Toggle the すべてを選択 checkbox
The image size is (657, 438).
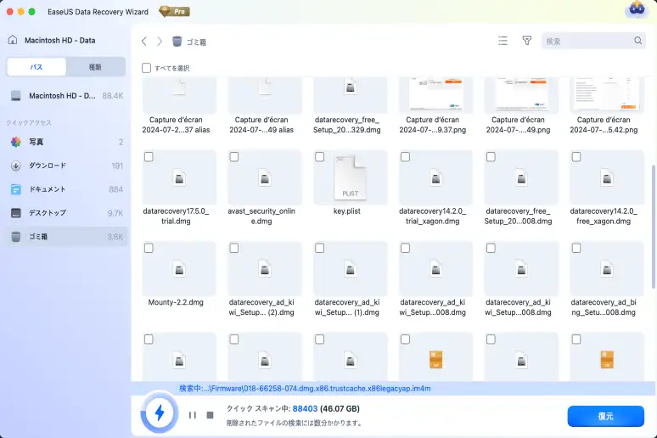click(x=147, y=67)
